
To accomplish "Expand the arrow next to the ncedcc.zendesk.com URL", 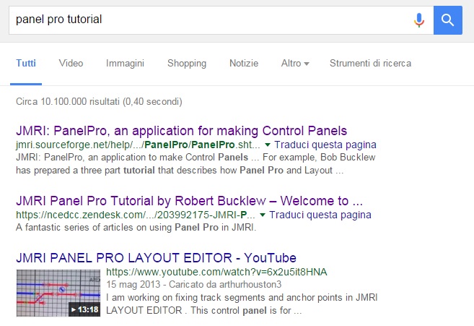I will pos(263,215).
